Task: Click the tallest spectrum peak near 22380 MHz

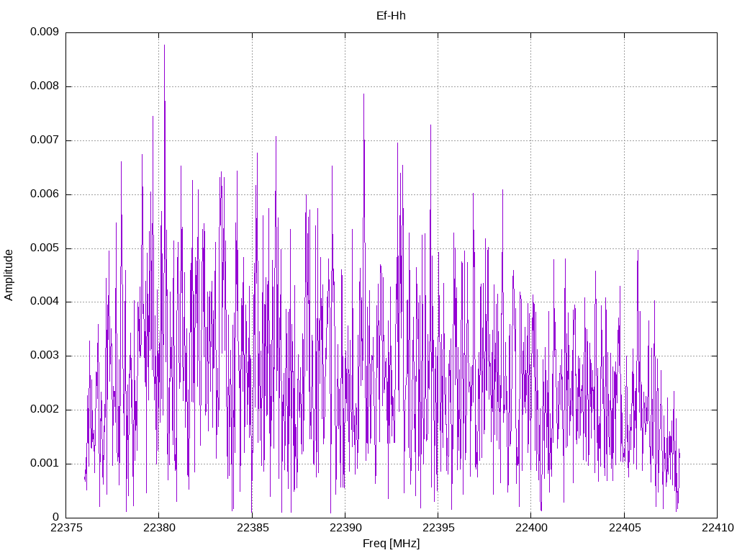Action: (x=165, y=45)
